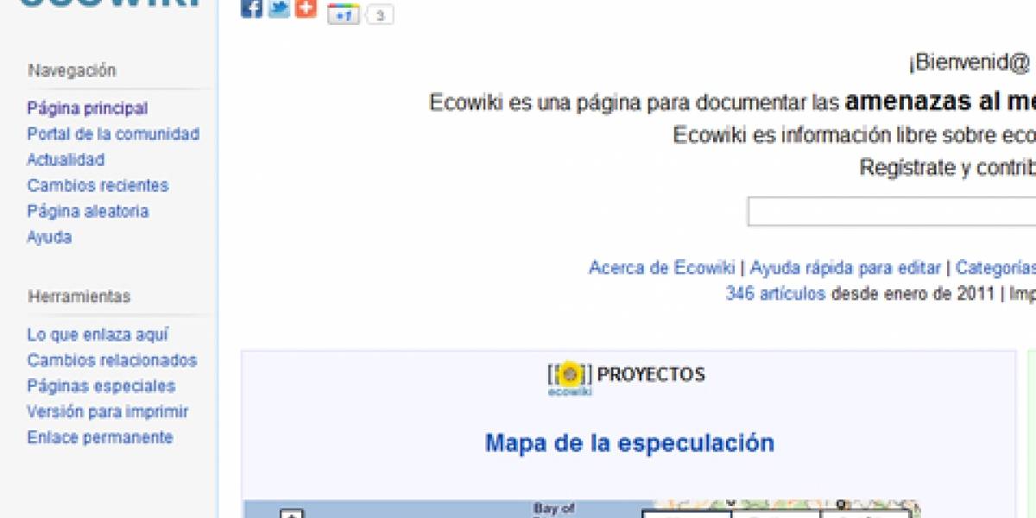Click the 346 artículos link
Viewport: 1036px width, 518px height.
[x=775, y=294]
